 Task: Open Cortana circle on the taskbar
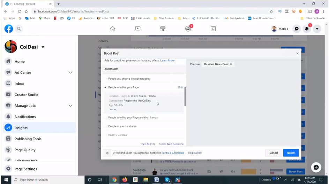(90, 179)
